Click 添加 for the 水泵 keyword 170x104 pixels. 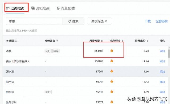click(x=162, y=51)
